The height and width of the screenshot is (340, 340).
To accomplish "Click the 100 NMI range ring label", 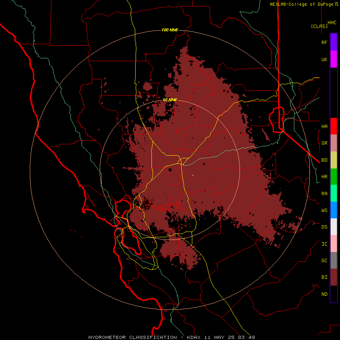I will 170,30.
